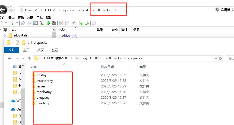Switch to the 主页 ribbon tab
The image size is (234, 125).
[26, 50]
